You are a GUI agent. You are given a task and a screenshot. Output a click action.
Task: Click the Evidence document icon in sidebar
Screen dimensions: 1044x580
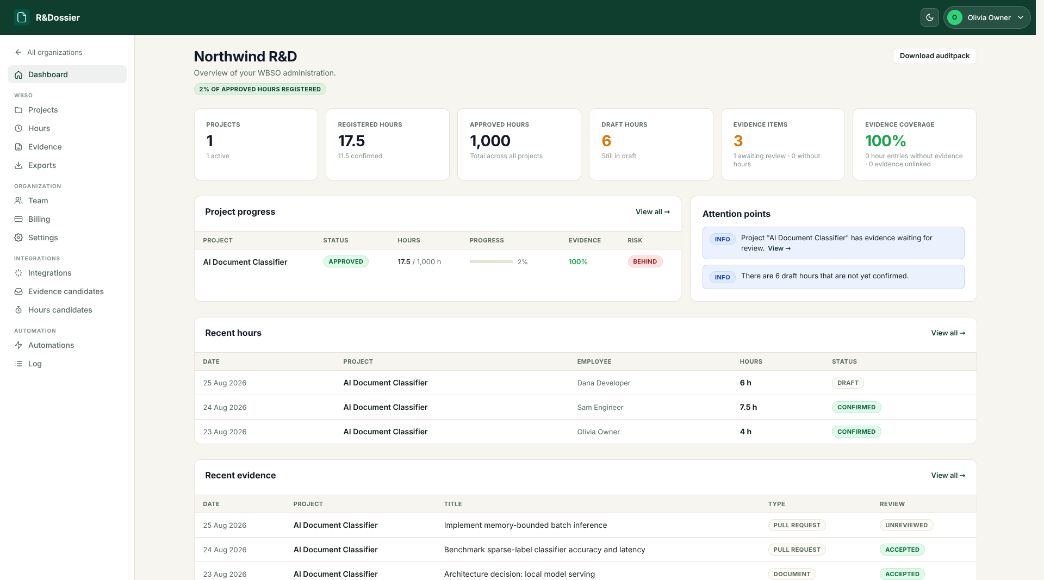click(18, 147)
